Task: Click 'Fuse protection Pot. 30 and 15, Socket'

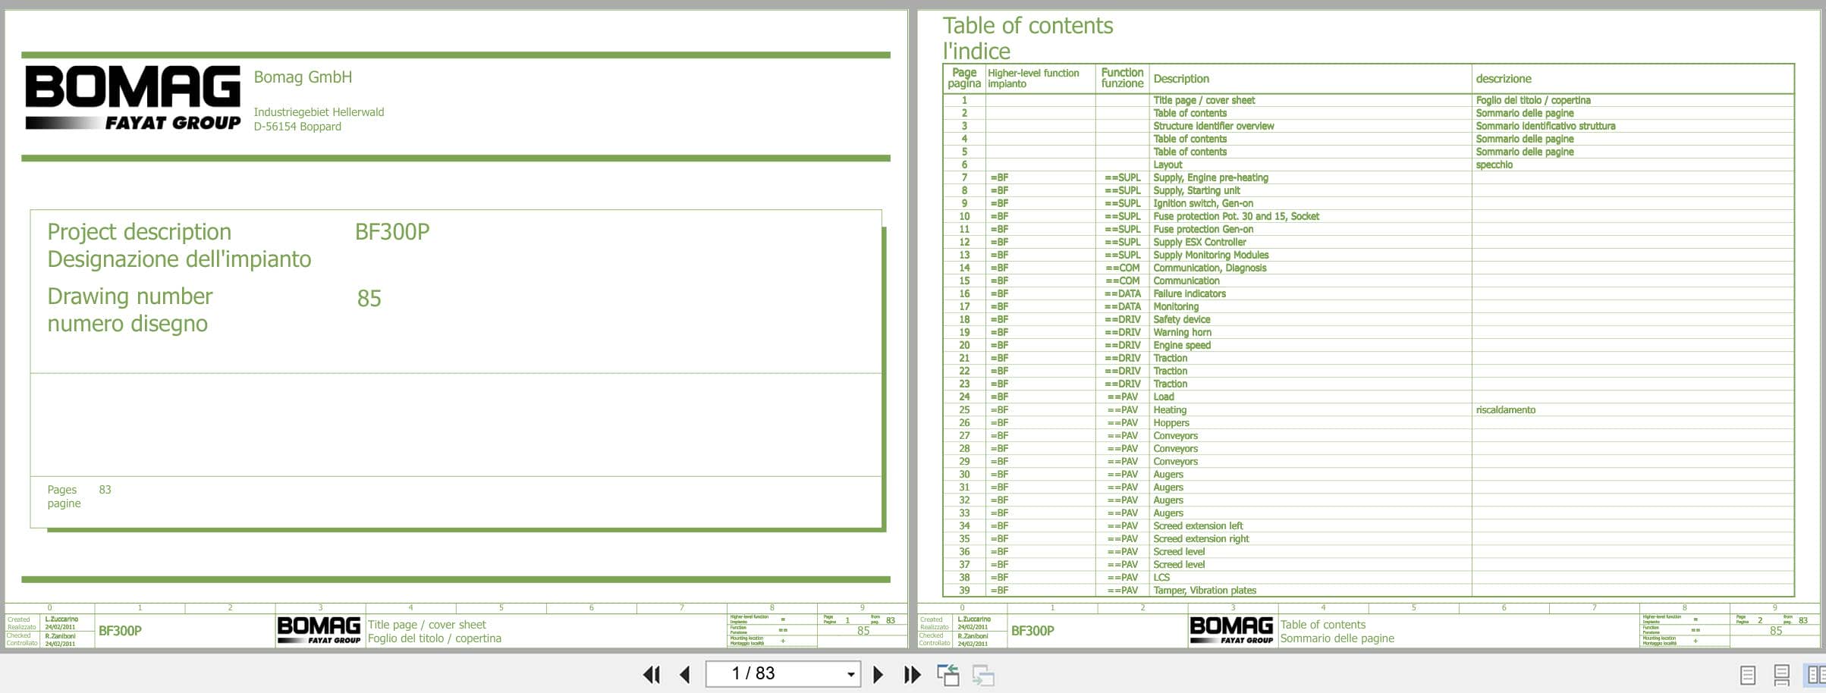Action: pyautogui.click(x=1236, y=216)
